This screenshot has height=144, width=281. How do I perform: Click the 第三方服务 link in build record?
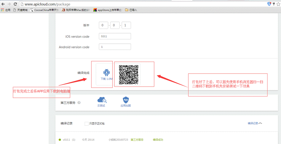(137, 140)
